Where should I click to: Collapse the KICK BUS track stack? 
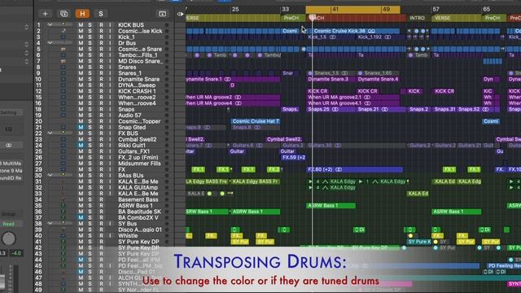pos(50,24)
